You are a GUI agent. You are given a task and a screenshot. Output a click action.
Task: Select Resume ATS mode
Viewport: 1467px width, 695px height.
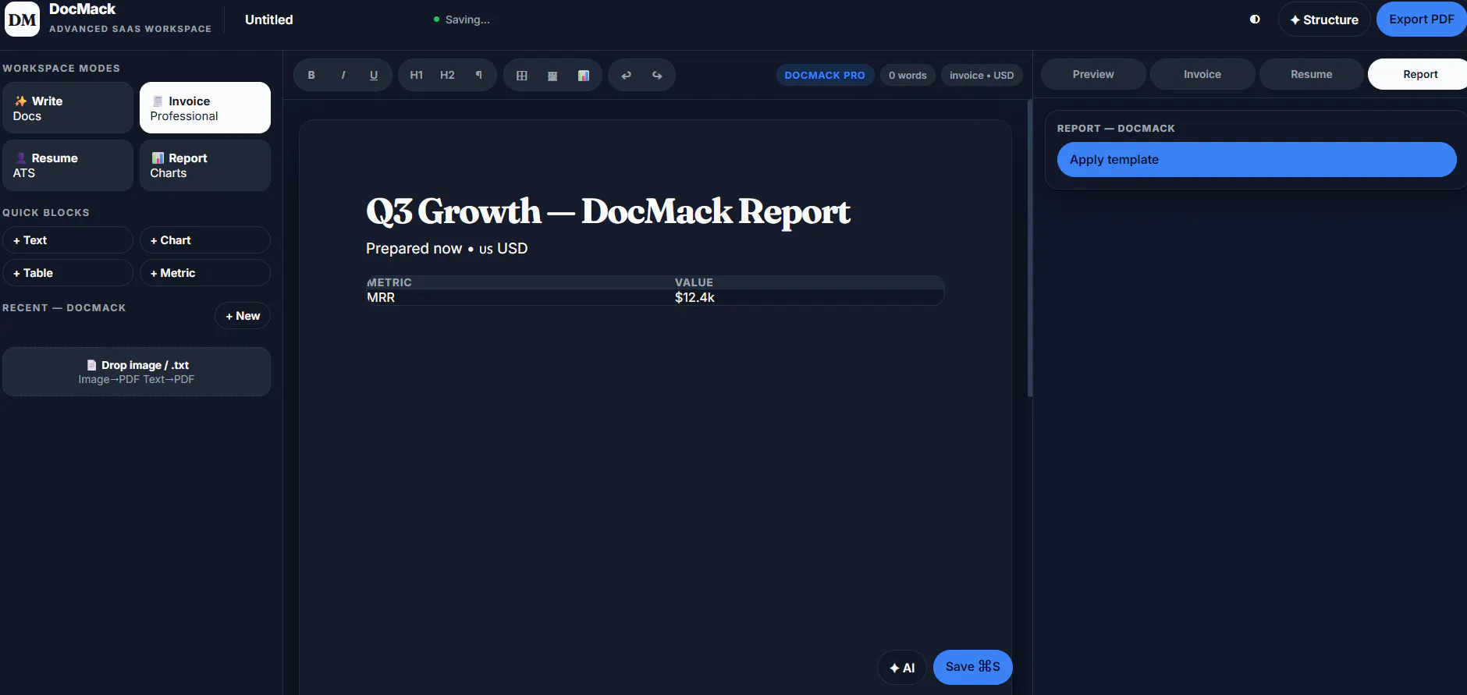[x=68, y=165]
